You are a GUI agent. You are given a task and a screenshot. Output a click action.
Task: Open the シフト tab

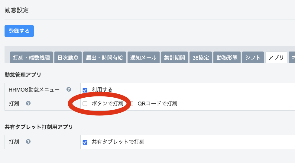coord(253,58)
